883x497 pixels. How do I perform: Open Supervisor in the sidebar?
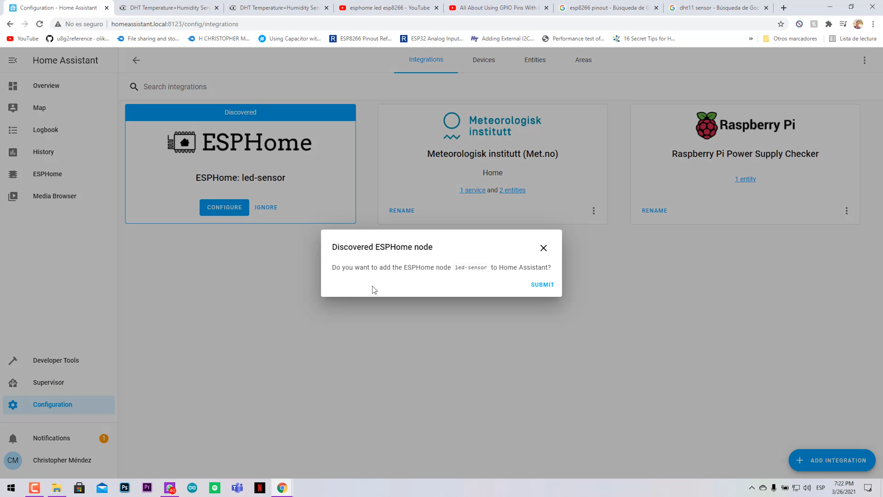tap(48, 382)
